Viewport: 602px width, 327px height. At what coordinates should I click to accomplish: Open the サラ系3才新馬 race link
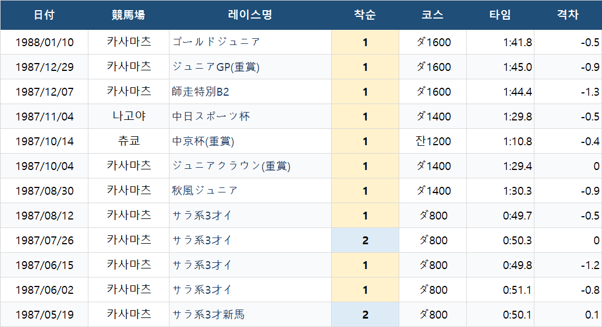point(208,315)
